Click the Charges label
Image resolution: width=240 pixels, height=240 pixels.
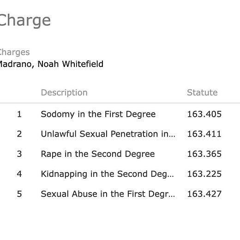tap(15, 52)
